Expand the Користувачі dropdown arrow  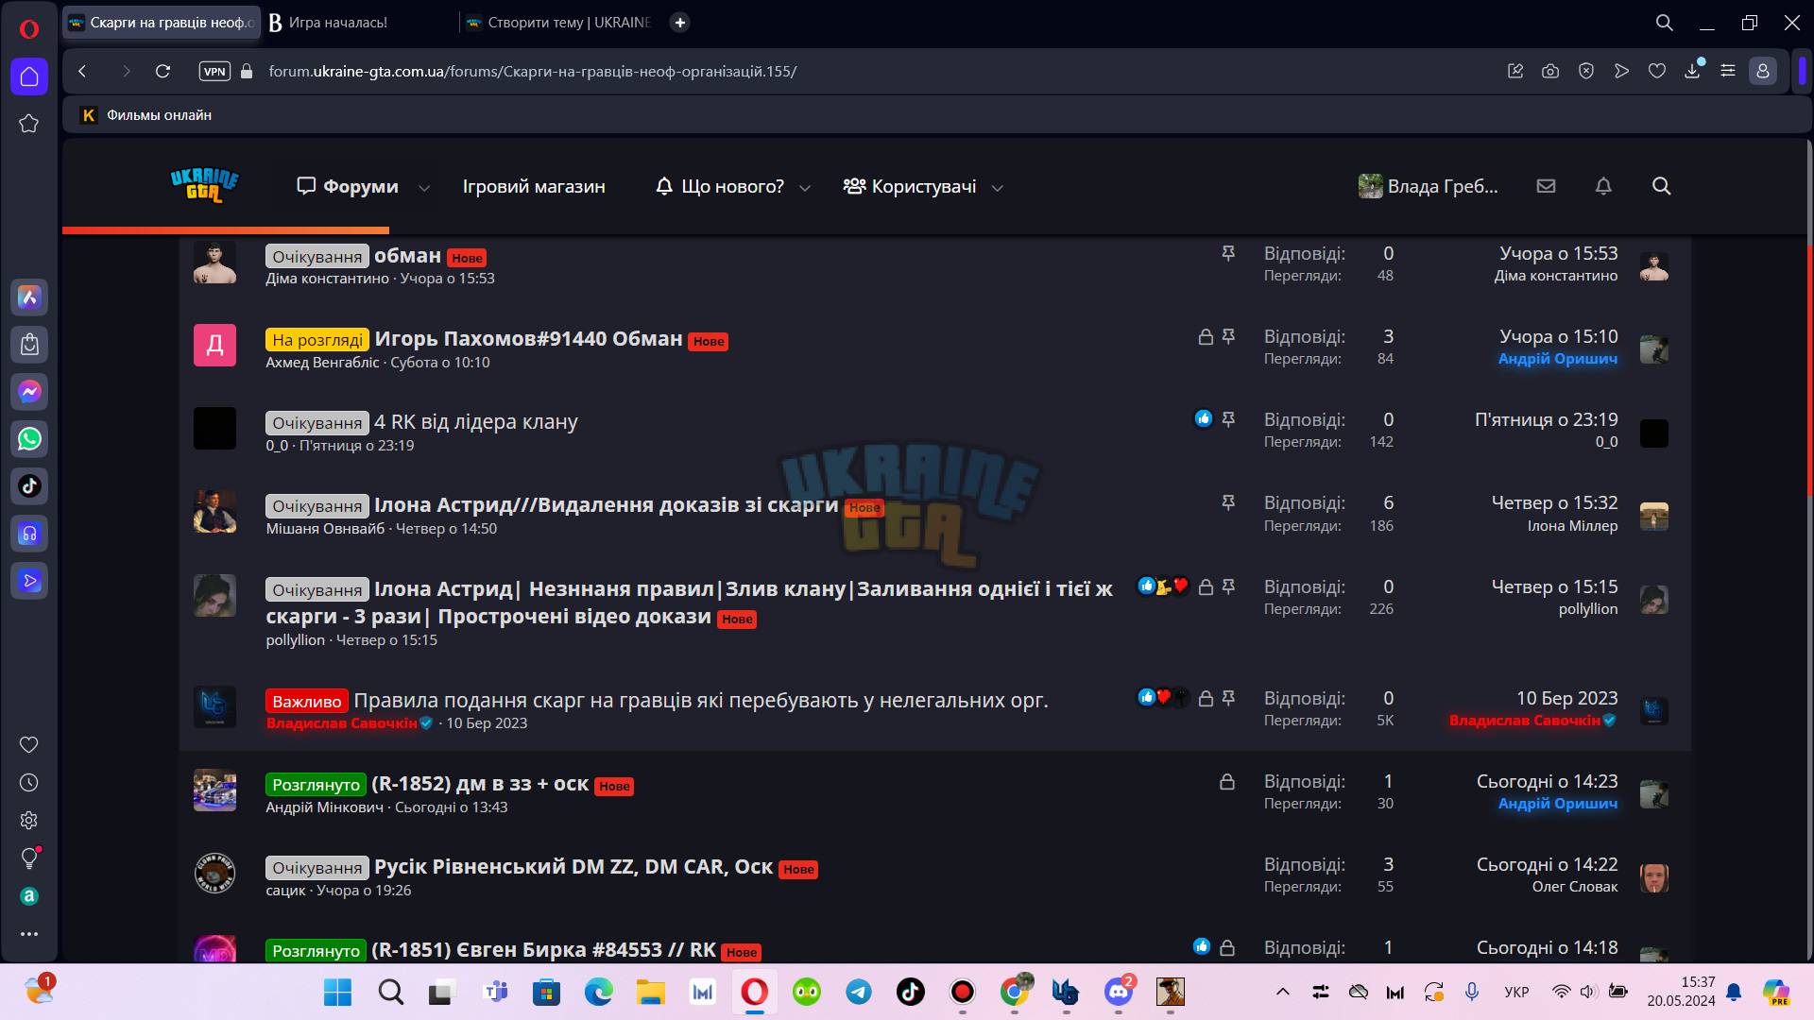pos(998,188)
